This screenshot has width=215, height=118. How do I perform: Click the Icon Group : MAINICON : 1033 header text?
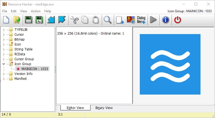pos(190,11)
